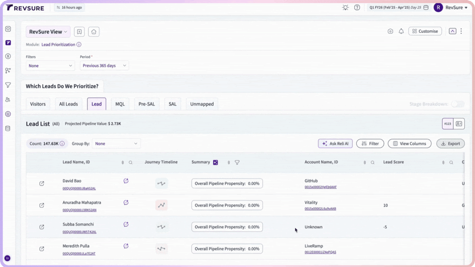Toggle the Stage Breakdown switch
Image resolution: width=475 pixels, height=267 pixels.
(x=457, y=104)
